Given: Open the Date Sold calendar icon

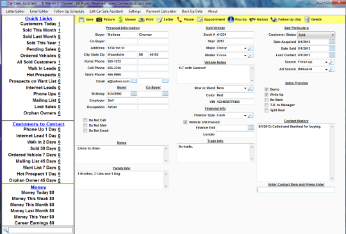Looking at the screenshot, I should pos(332,48).
